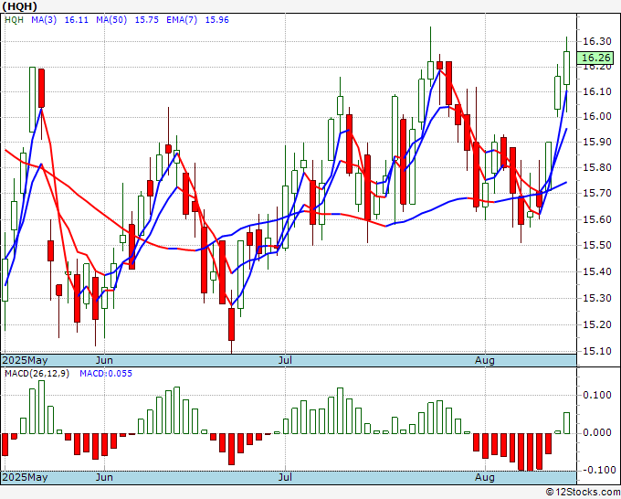Select the HQH legend label
Viewport: 621px width, 499px height.
(14, 20)
